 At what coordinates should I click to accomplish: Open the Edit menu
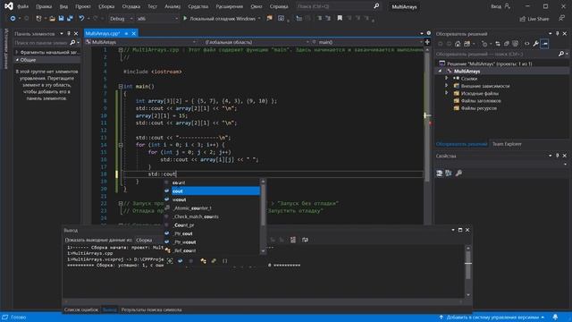pyautogui.click(x=44, y=6)
